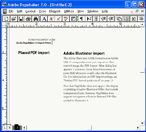Click the New document toolbar icon
Screen dimensions: 146x132
pyautogui.click(x=6, y=19)
